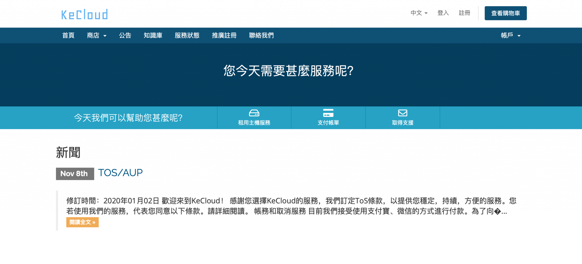Select the 支付帳單 label
Viewport: 582px width, 264px height.
(328, 123)
